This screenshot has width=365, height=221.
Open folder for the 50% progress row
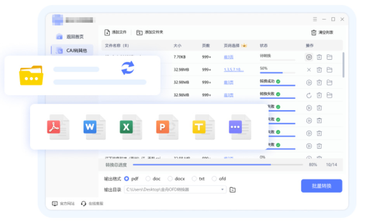point(329,70)
